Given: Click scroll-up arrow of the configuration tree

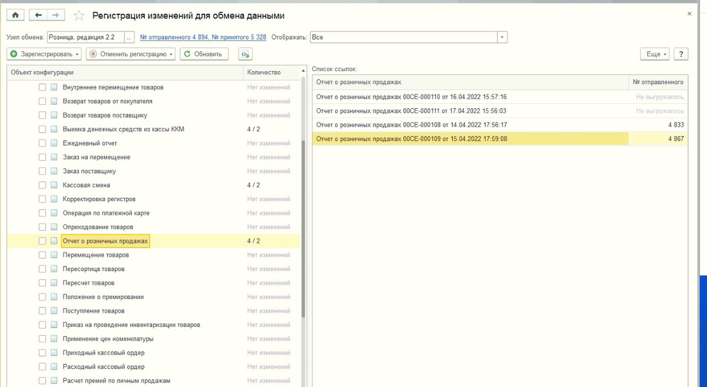Looking at the screenshot, I should [x=303, y=72].
